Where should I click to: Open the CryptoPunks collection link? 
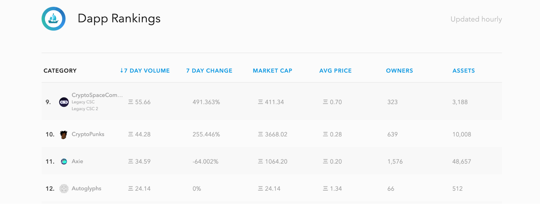point(88,134)
